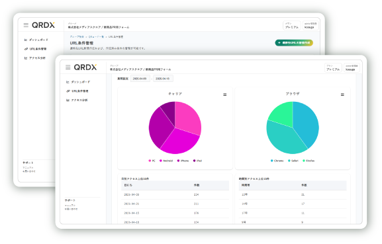Click the マニュアル support link in the back window
The image size is (382, 244).
point(28,167)
